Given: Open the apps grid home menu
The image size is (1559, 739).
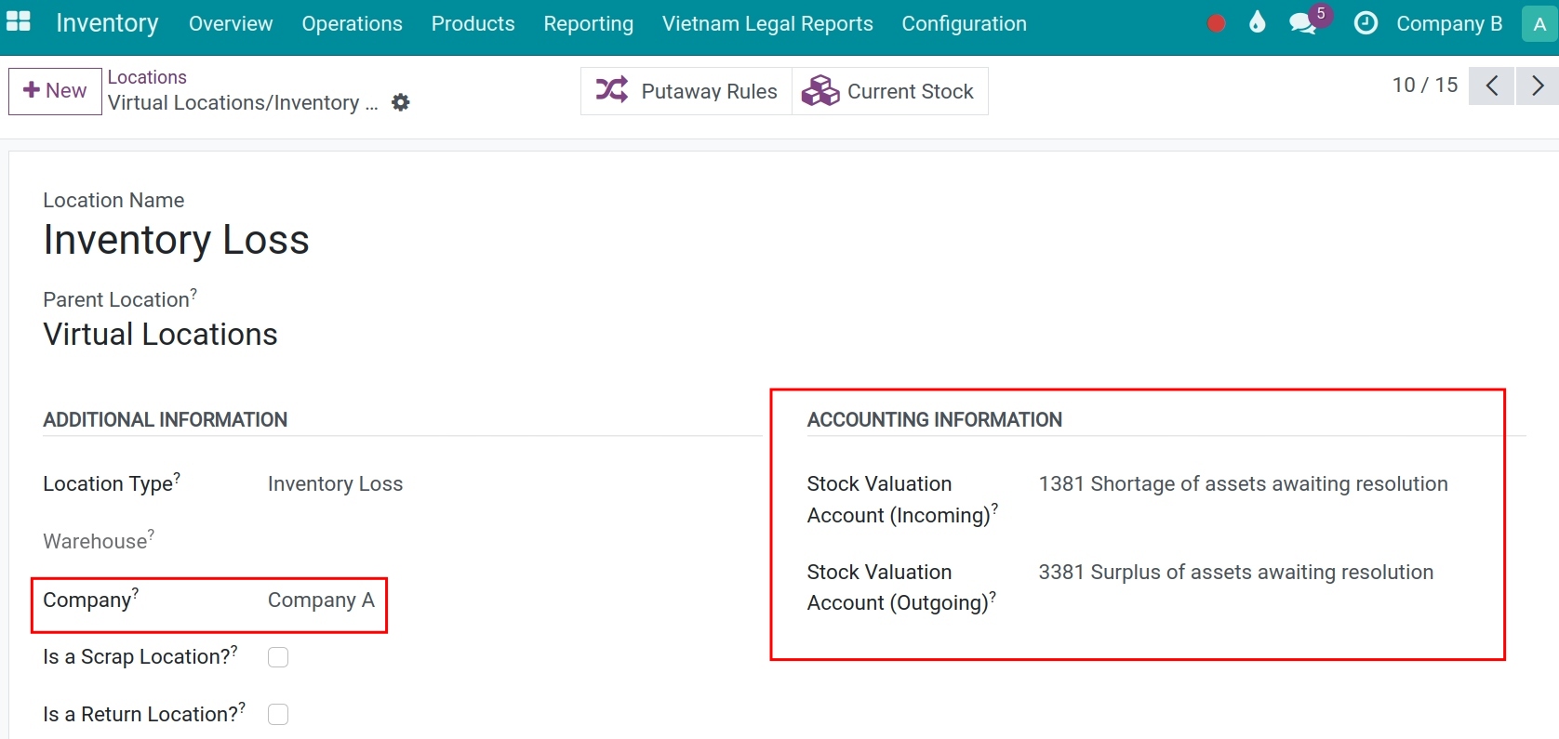Looking at the screenshot, I should 18,22.
